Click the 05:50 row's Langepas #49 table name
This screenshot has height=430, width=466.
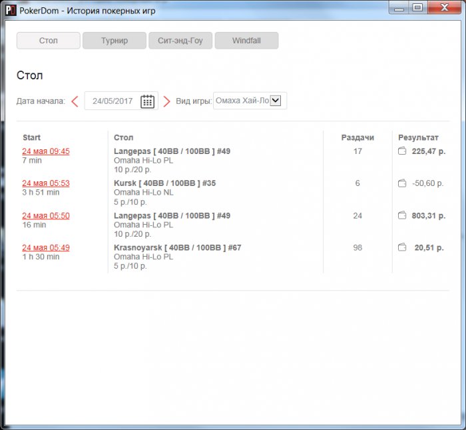click(x=172, y=215)
